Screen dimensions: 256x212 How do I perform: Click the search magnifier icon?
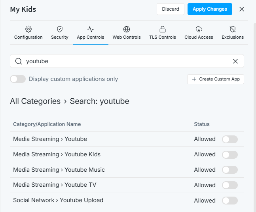point(19,61)
